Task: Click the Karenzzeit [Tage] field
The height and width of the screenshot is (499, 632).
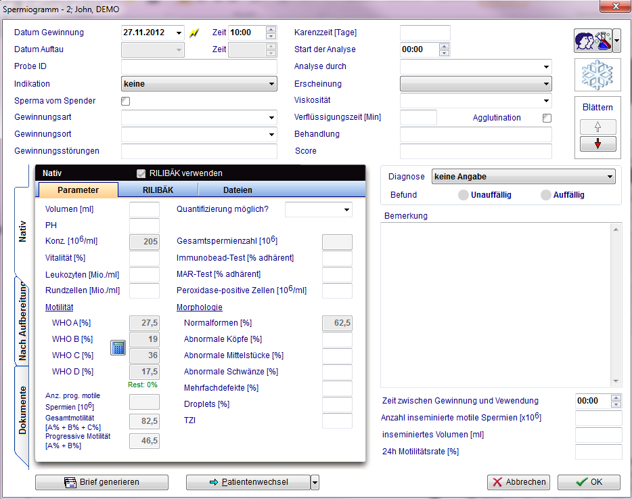Action: [x=425, y=32]
